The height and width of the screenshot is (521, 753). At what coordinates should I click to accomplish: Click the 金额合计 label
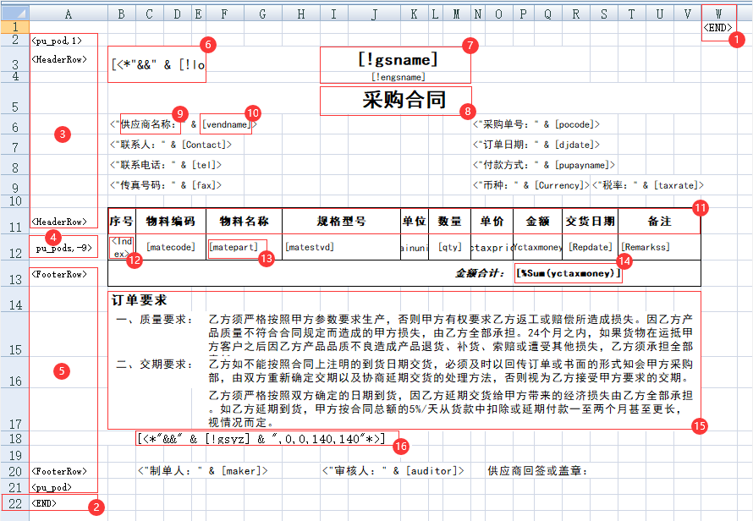coord(479,274)
